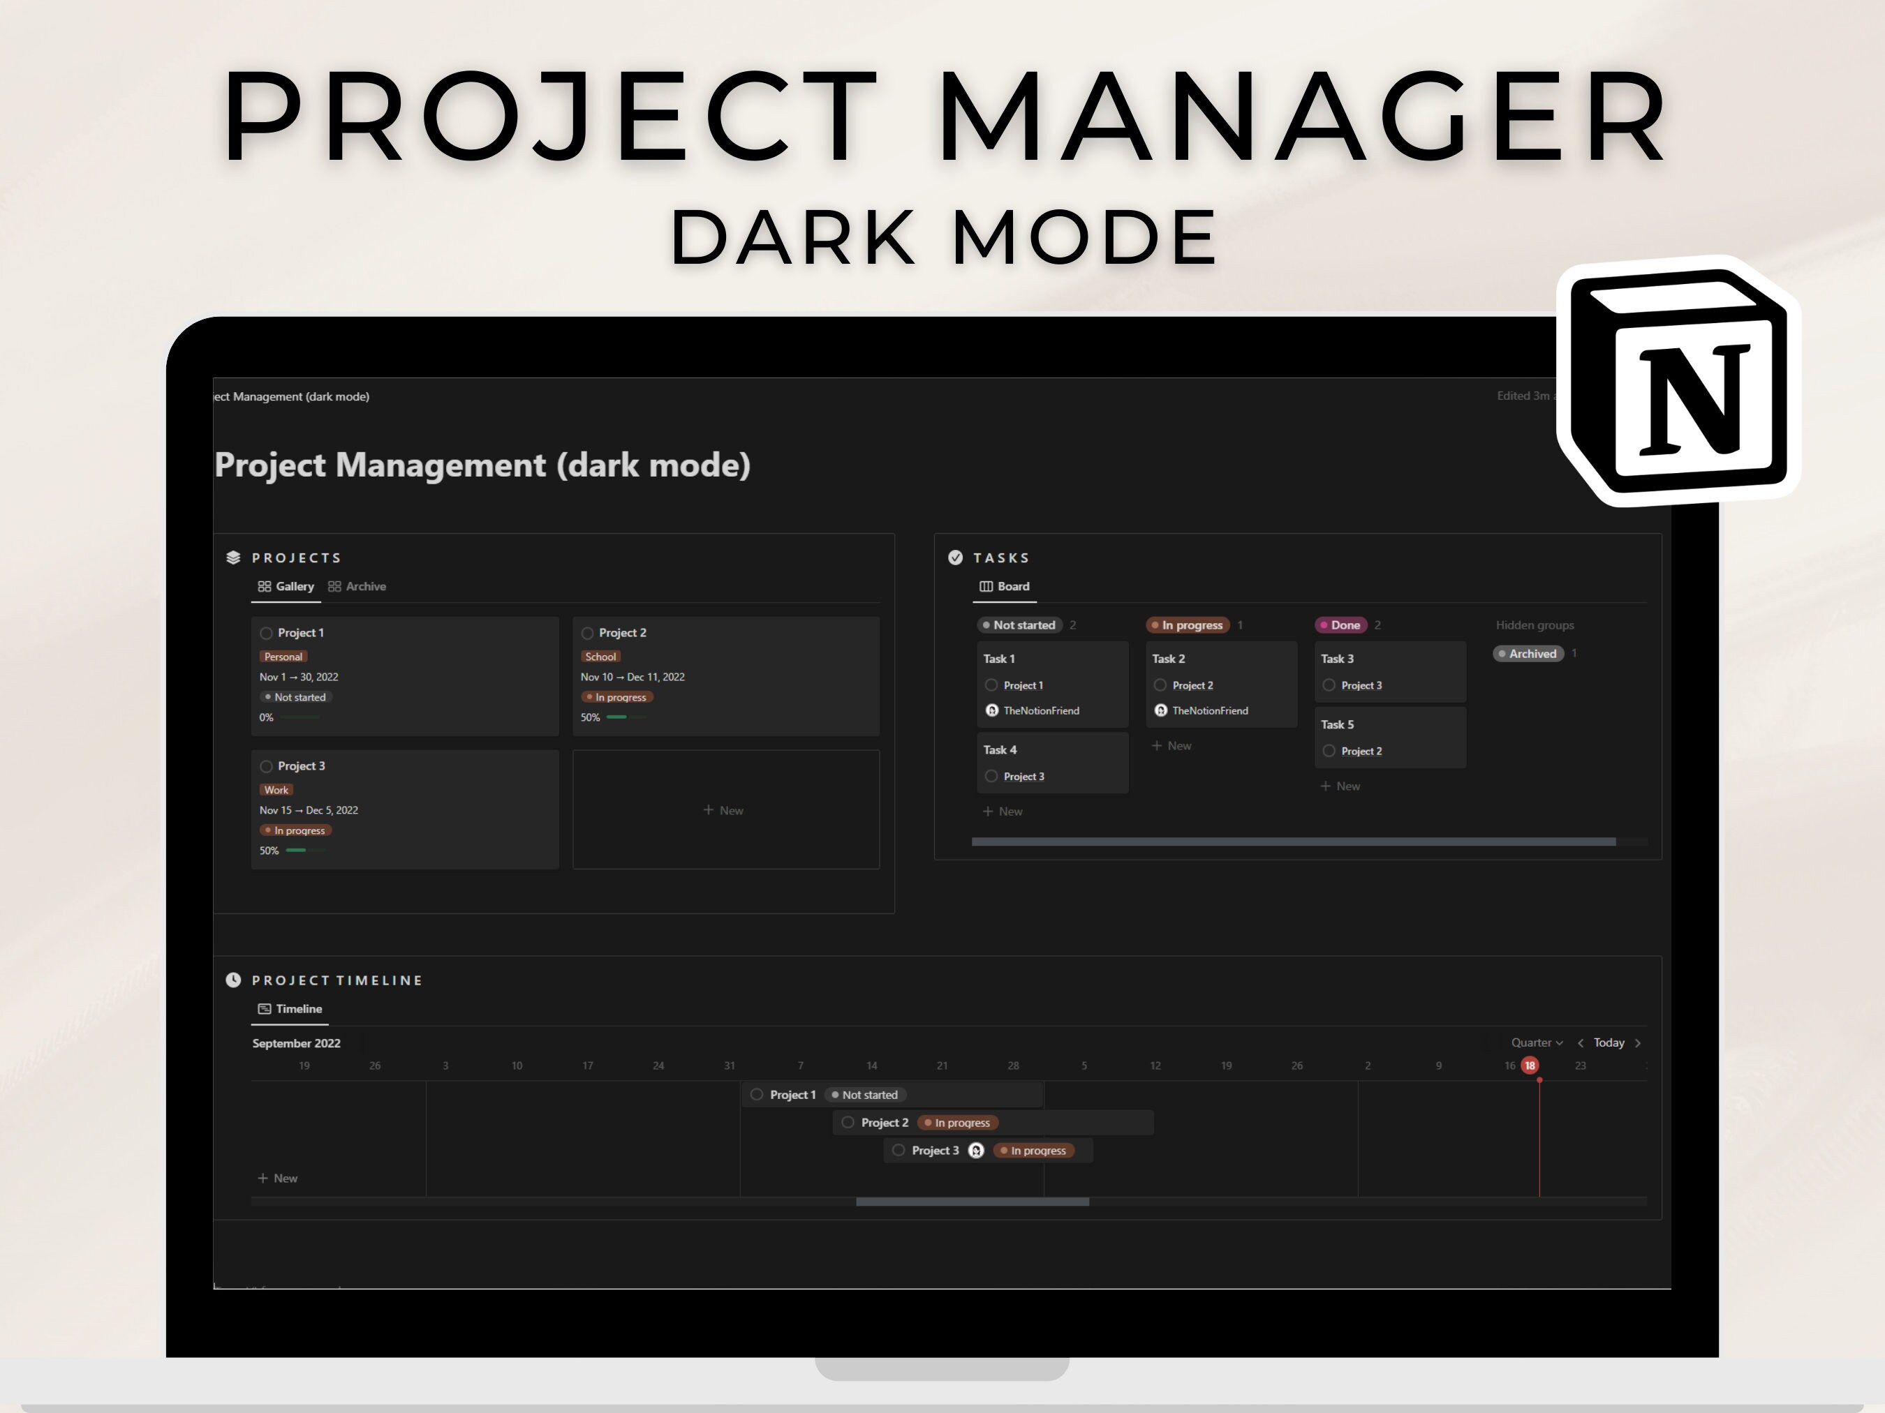Screen dimensions: 1885x1413
Task: Click the Projects stack icon
Action: (x=235, y=558)
